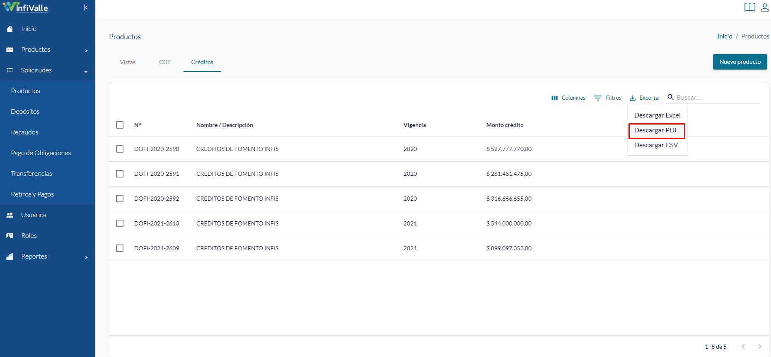Open the book documentation icon
771x357 pixels.
tap(750, 7)
